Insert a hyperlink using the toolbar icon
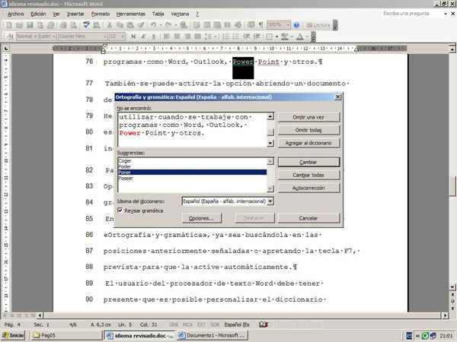 (x=184, y=25)
